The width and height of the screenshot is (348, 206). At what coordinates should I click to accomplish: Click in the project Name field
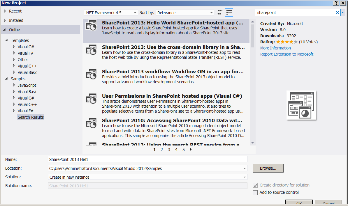coord(147,159)
